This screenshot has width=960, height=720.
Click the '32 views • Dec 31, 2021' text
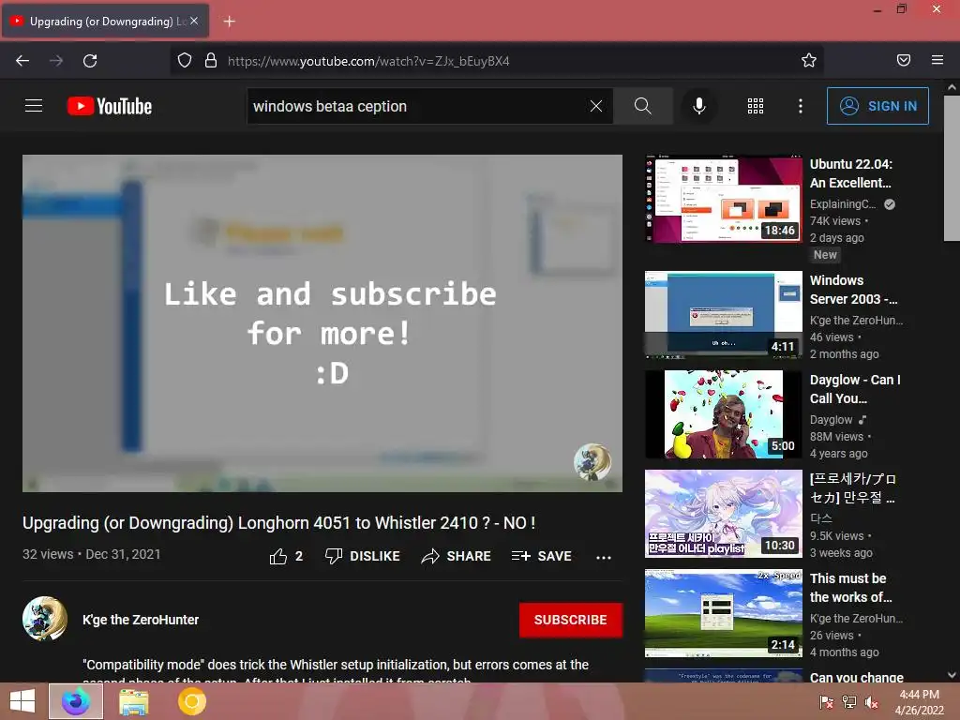[92, 554]
